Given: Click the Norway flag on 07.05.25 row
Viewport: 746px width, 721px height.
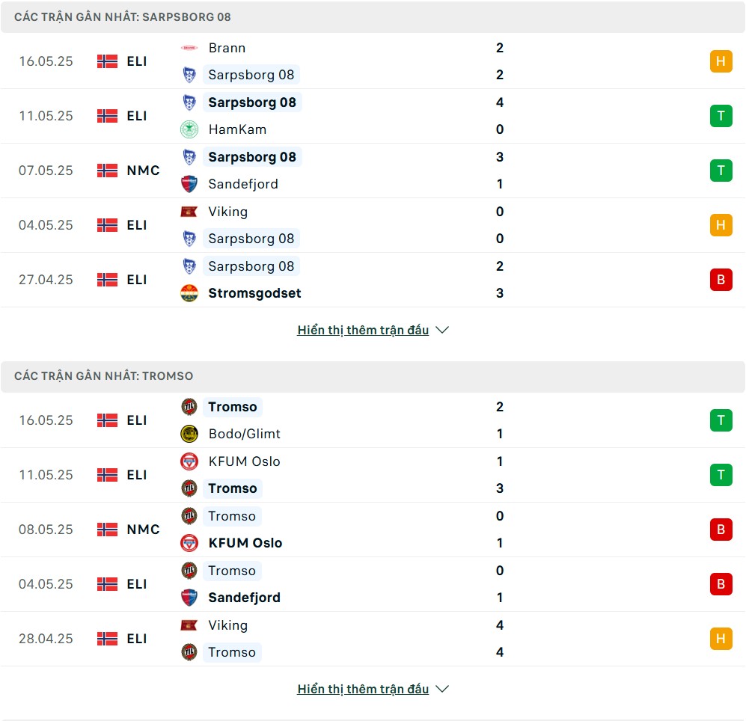Looking at the screenshot, I should point(107,171).
